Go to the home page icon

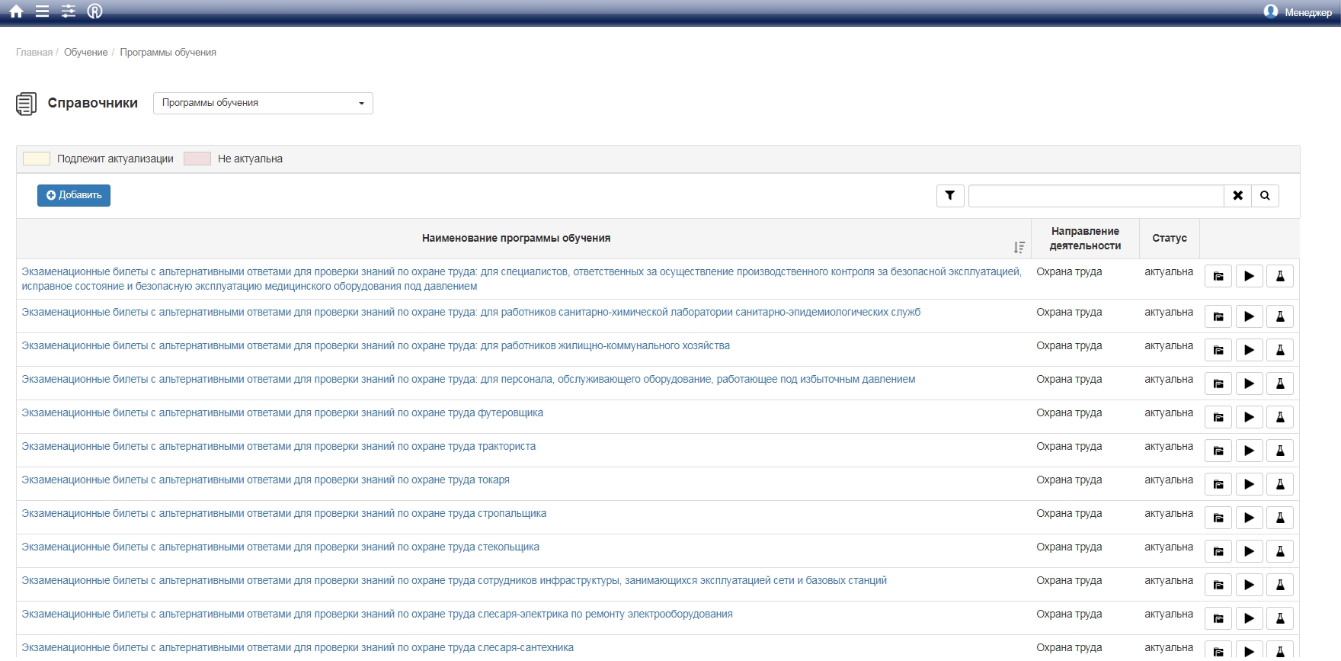tap(16, 11)
